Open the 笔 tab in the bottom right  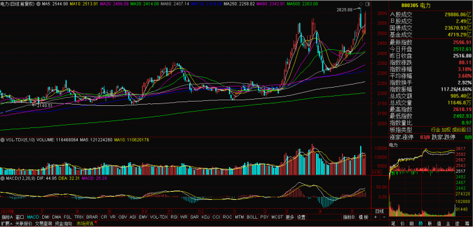tap(393, 223)
